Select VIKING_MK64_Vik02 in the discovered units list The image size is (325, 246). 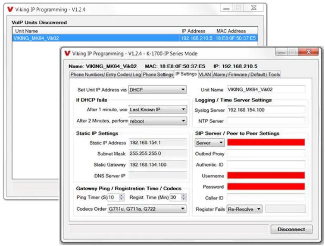coord(36,38)
